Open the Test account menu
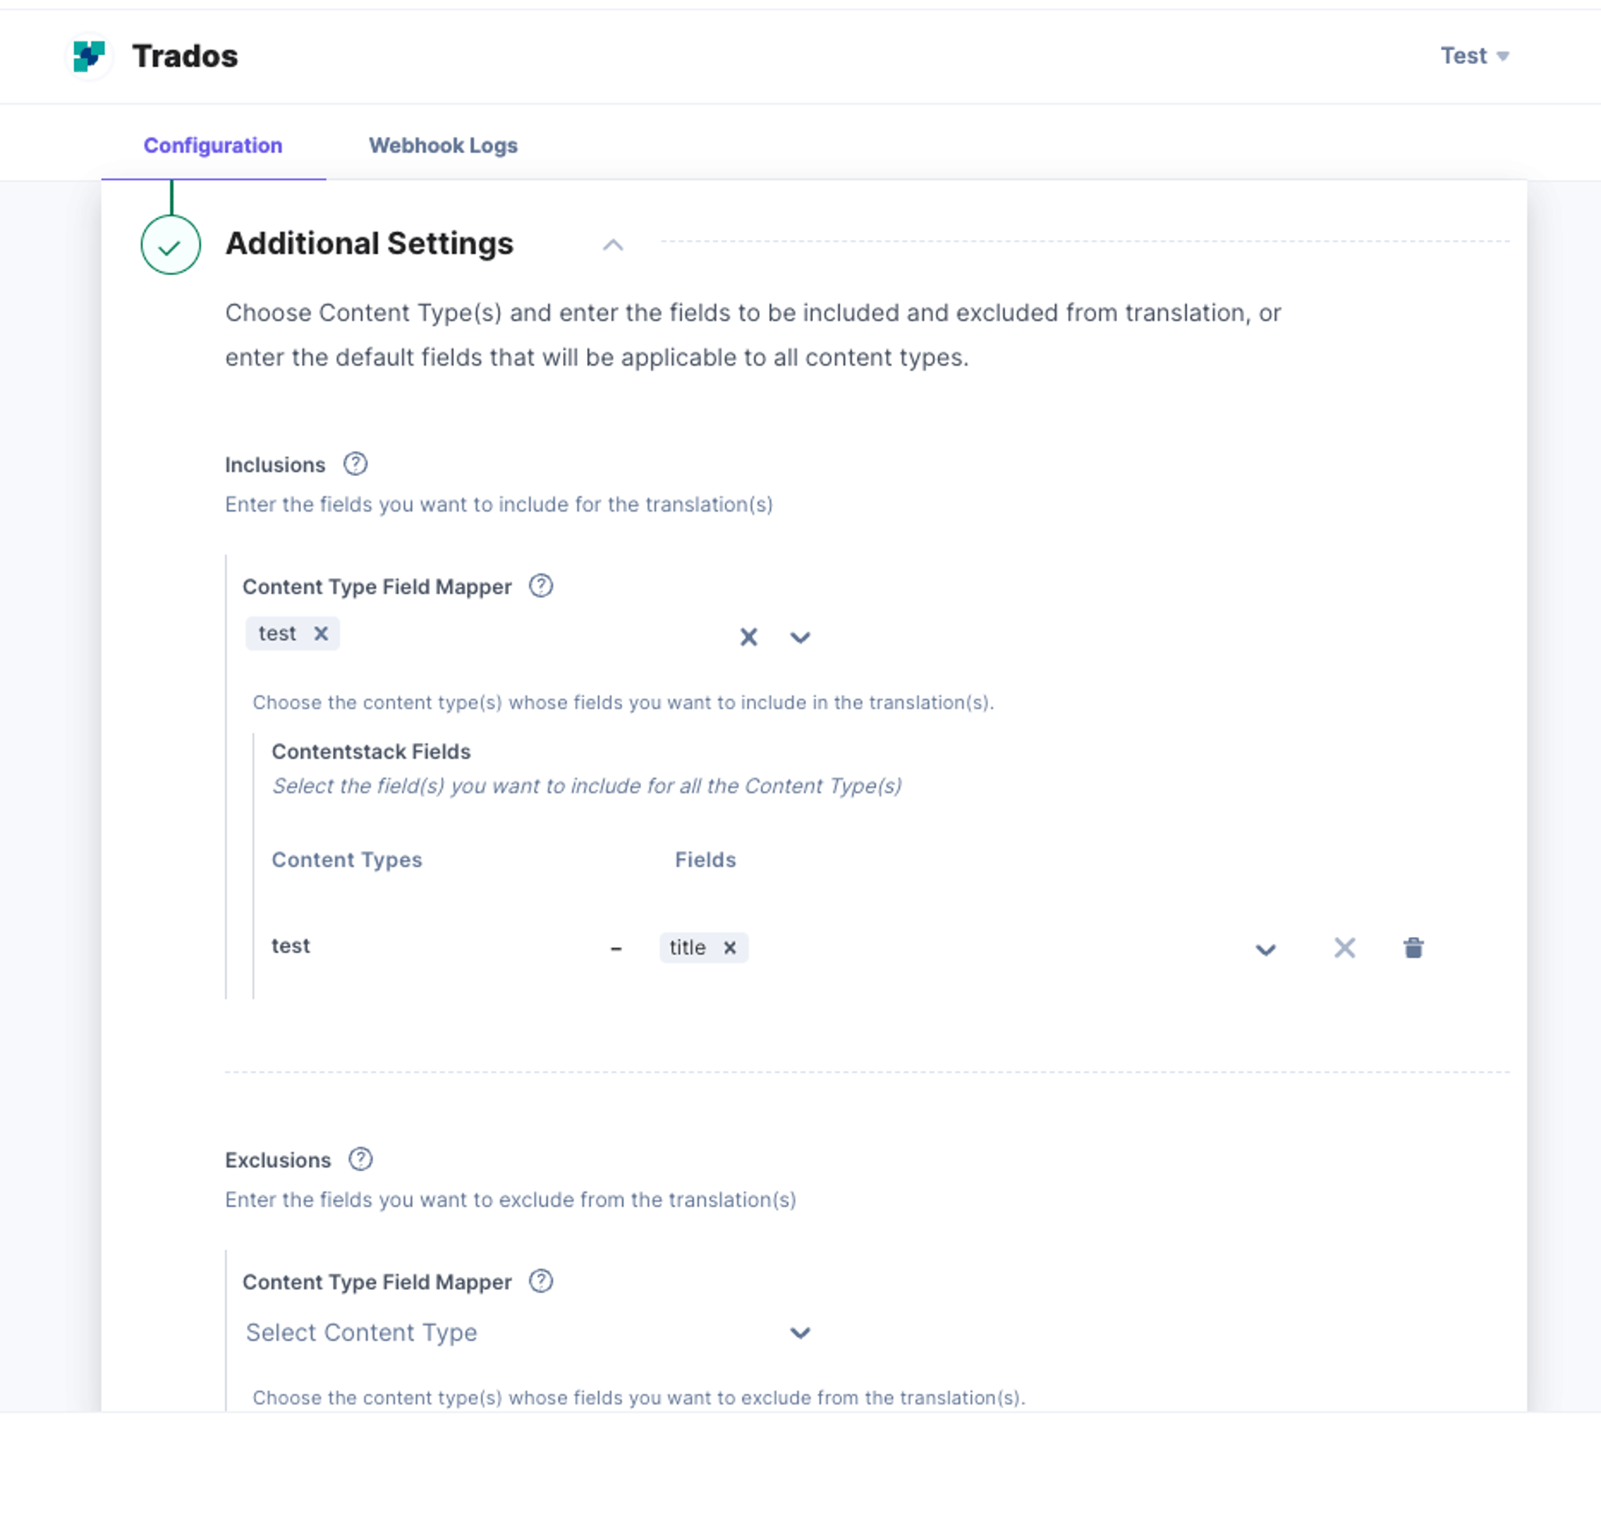The width and height of the screenshot is (1601, 1516). click(1475, 55)
